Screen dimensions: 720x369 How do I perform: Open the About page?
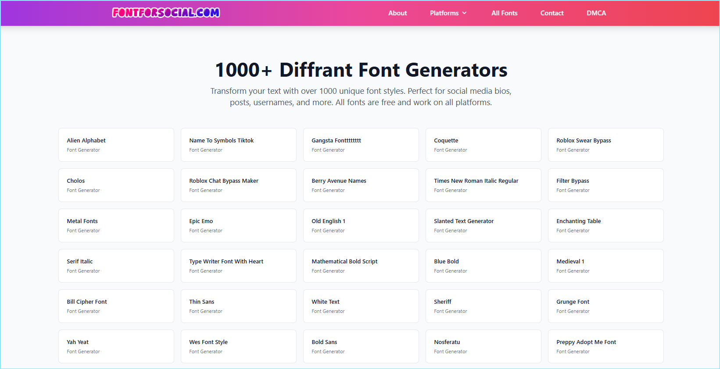(x=397, y=13)
